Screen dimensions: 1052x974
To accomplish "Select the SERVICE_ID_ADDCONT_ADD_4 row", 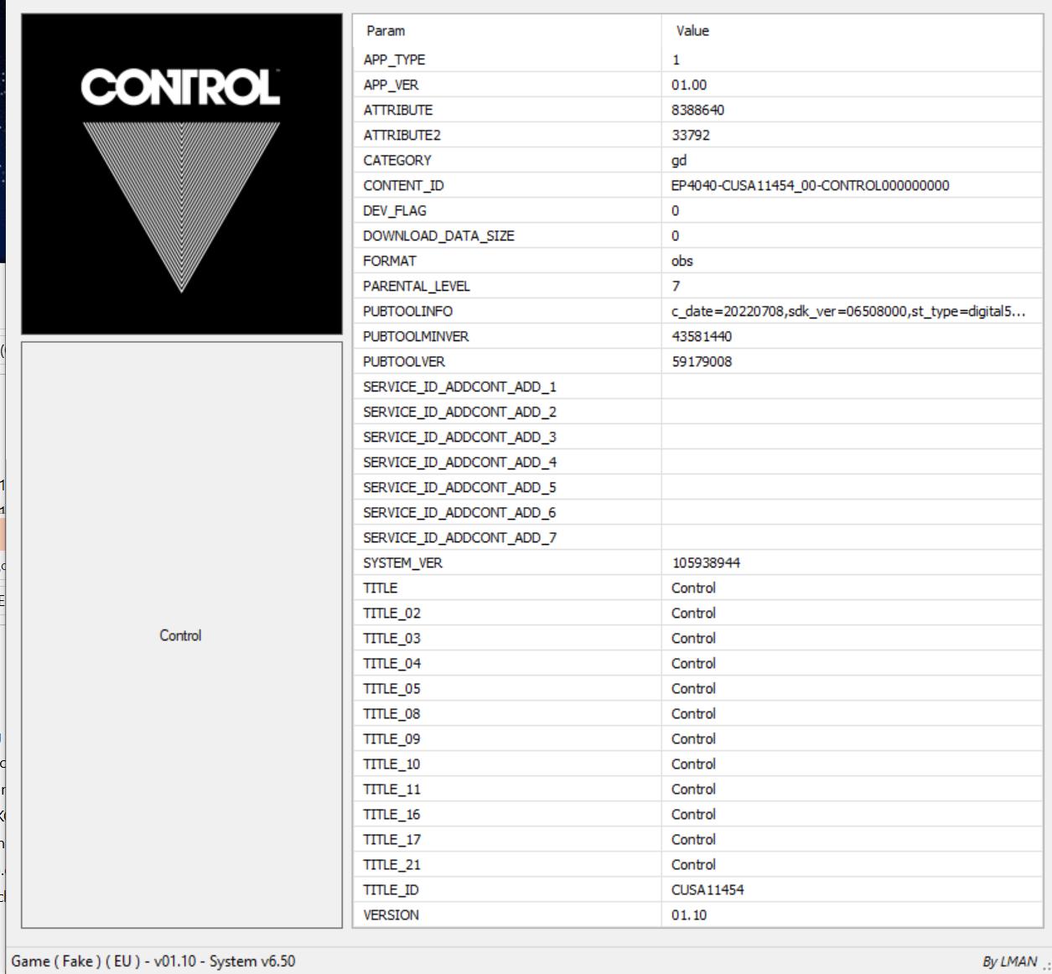I will [x=697, y=462].
